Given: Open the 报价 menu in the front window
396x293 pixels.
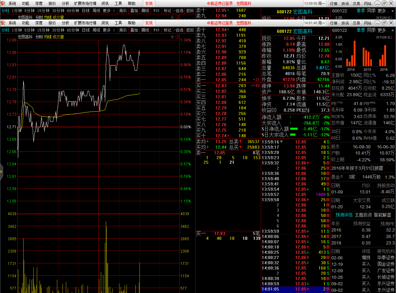Looking at the screenshot, I should point(52,23).
